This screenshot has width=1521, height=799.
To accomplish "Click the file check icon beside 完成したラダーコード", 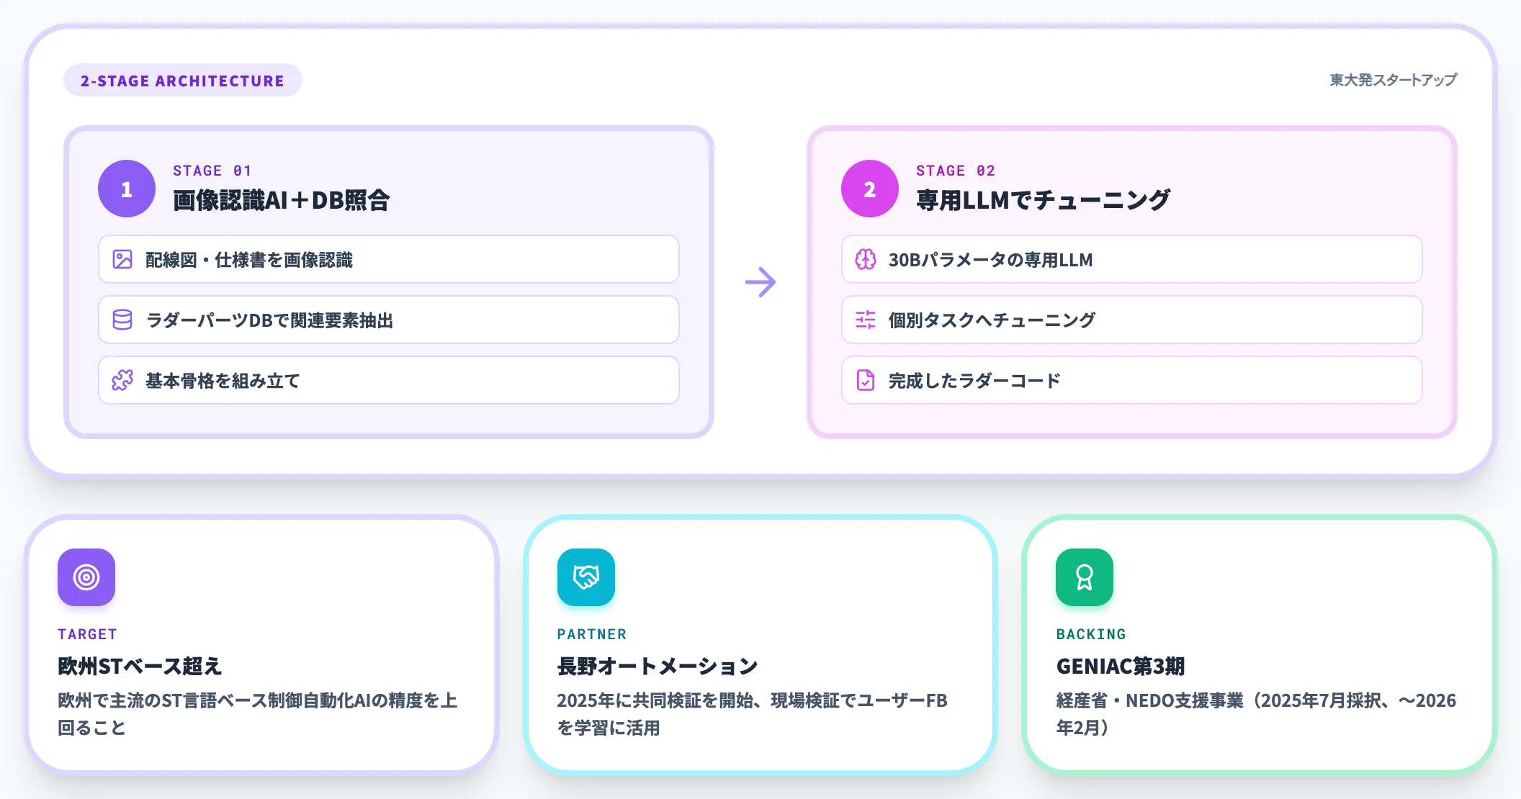I will tap(866, 381).
